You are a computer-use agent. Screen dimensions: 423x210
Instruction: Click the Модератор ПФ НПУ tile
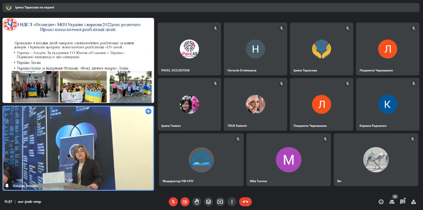click(201, 160)
